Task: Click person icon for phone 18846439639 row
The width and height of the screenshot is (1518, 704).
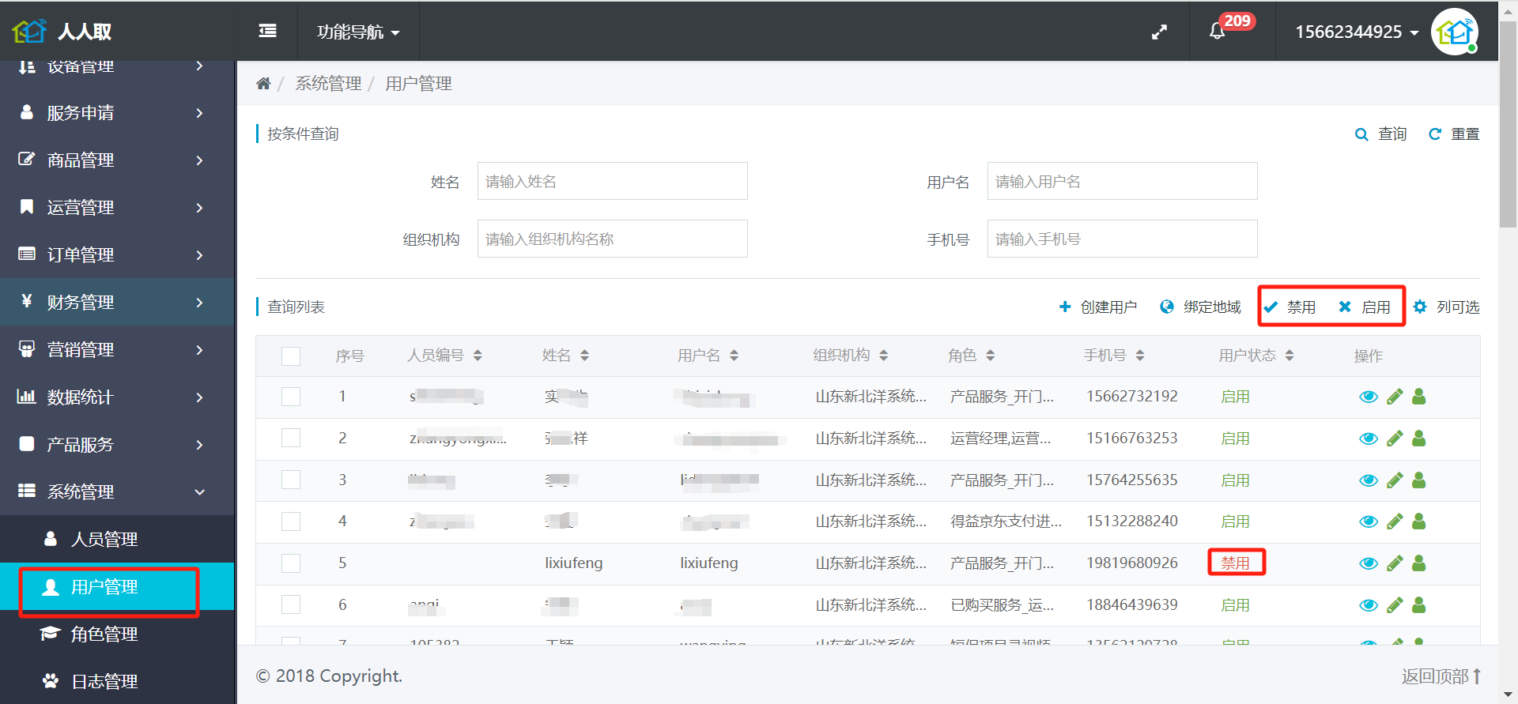Action: click(x=1419, y=605)
